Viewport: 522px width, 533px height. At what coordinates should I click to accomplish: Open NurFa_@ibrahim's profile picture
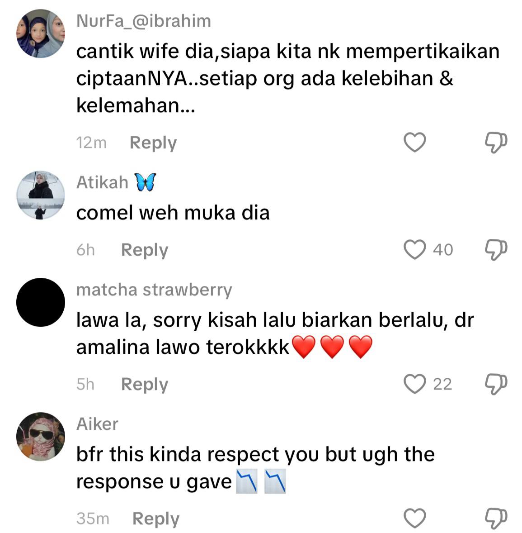[41, 33]
